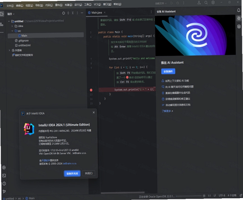Screen dimensions: 243x200
Task: Cancel the OpenJDK installation progress
Action: click(x=204, y=196)
